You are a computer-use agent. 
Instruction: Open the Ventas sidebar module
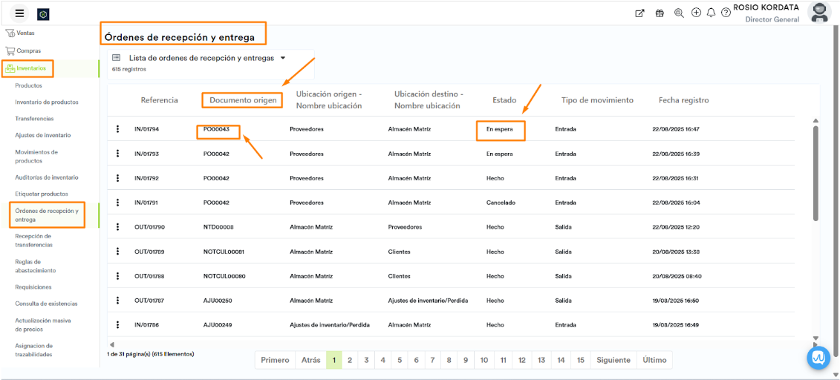tap(25, 33)
